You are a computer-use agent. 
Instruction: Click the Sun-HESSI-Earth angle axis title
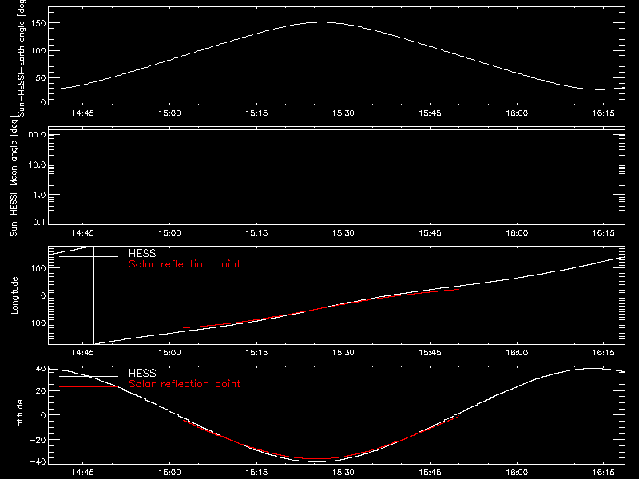(22, 57)
